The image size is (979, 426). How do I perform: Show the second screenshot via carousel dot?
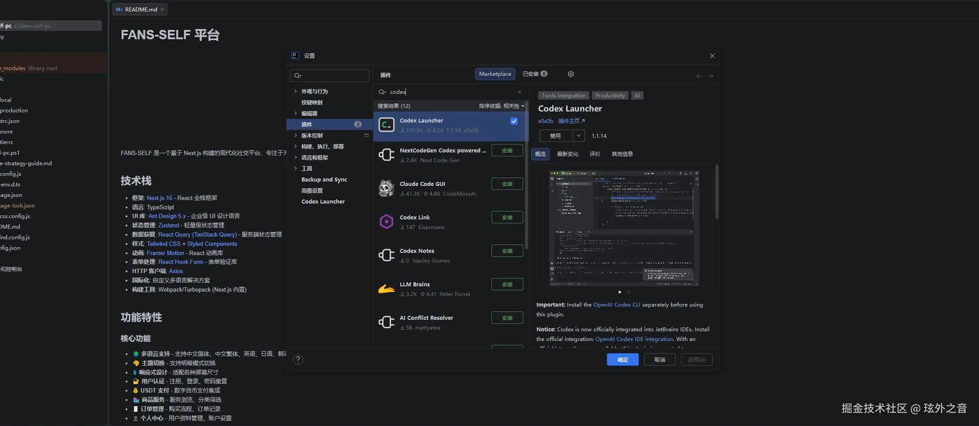pos(629,292)
